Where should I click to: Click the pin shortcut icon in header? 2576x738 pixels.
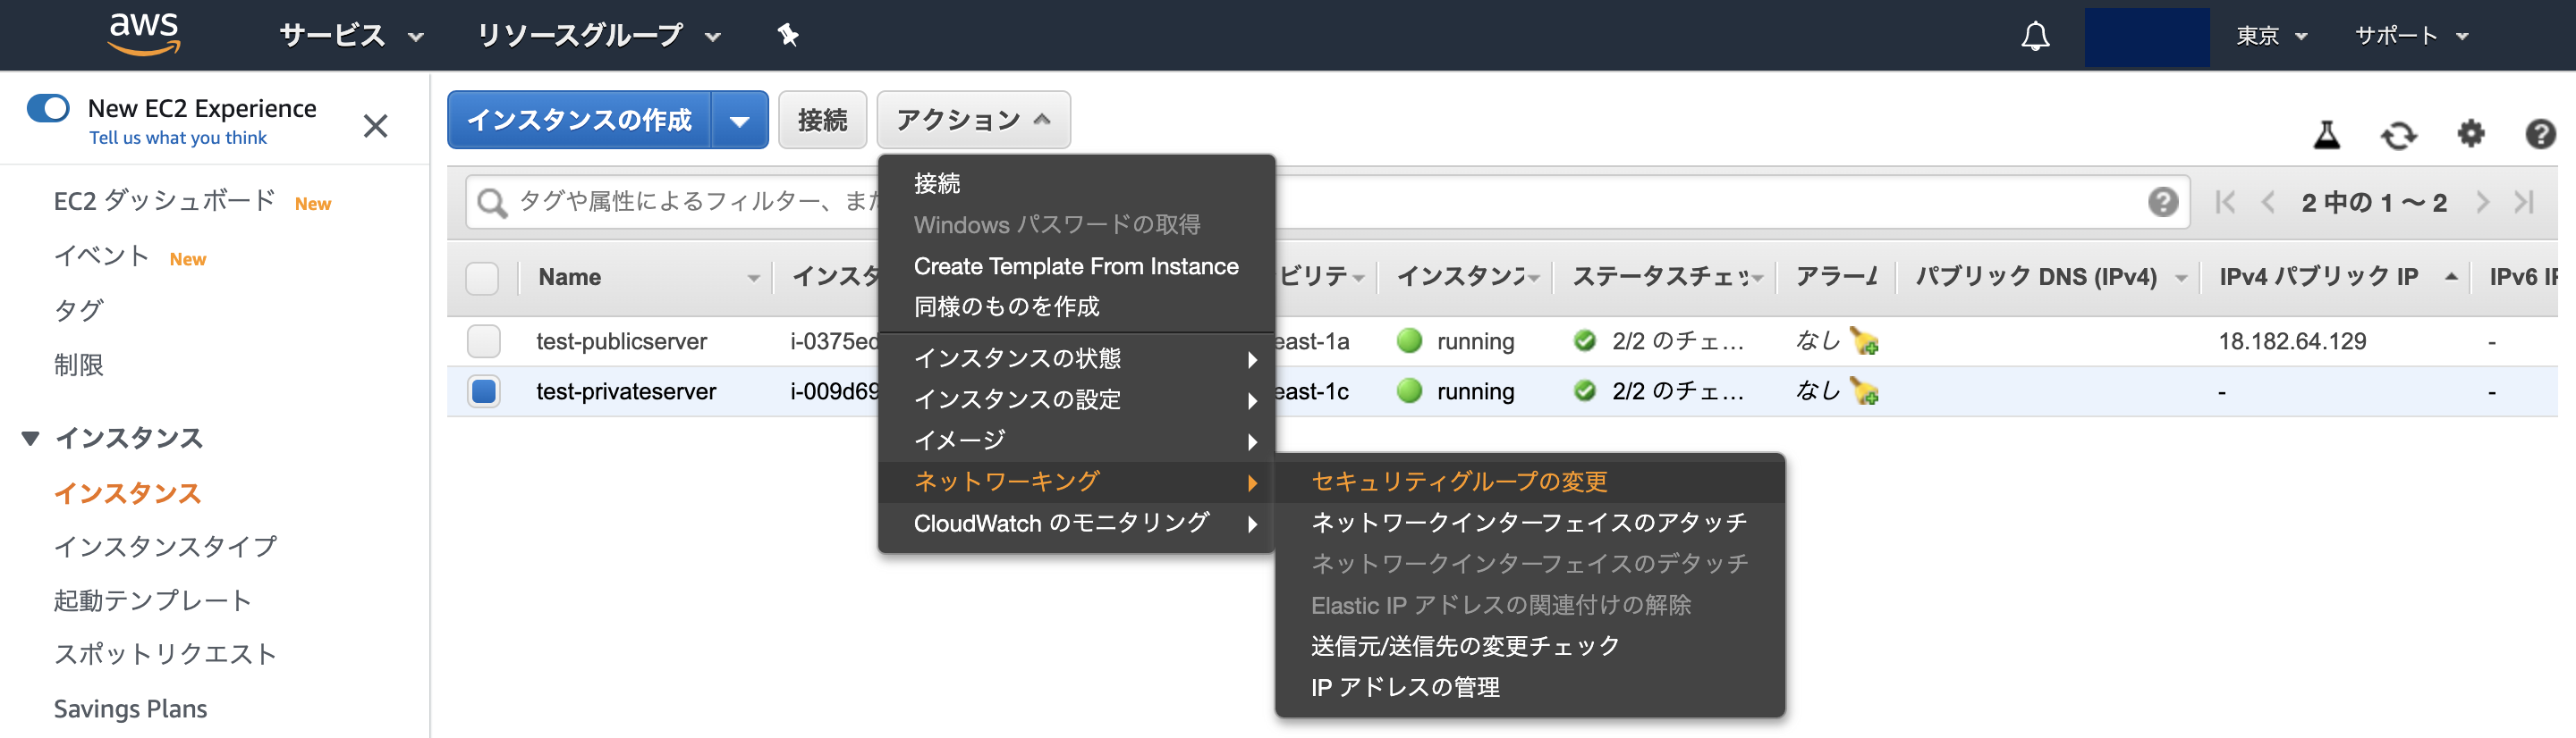pos(788,36)
